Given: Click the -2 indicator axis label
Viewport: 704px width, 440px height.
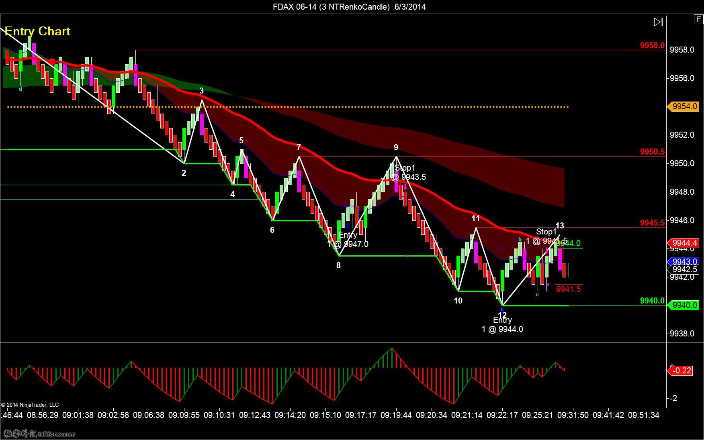Looking at the screenshot, I should pyautogui.click(x=673, y=398).
